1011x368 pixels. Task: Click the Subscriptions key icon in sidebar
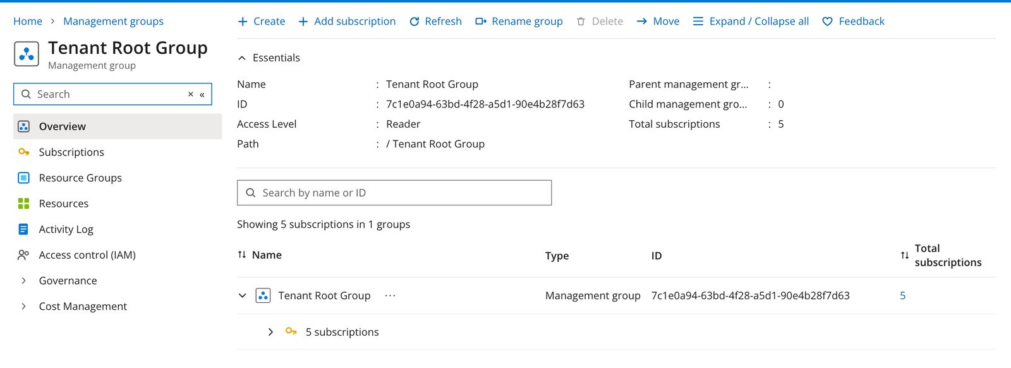[24, 152]
